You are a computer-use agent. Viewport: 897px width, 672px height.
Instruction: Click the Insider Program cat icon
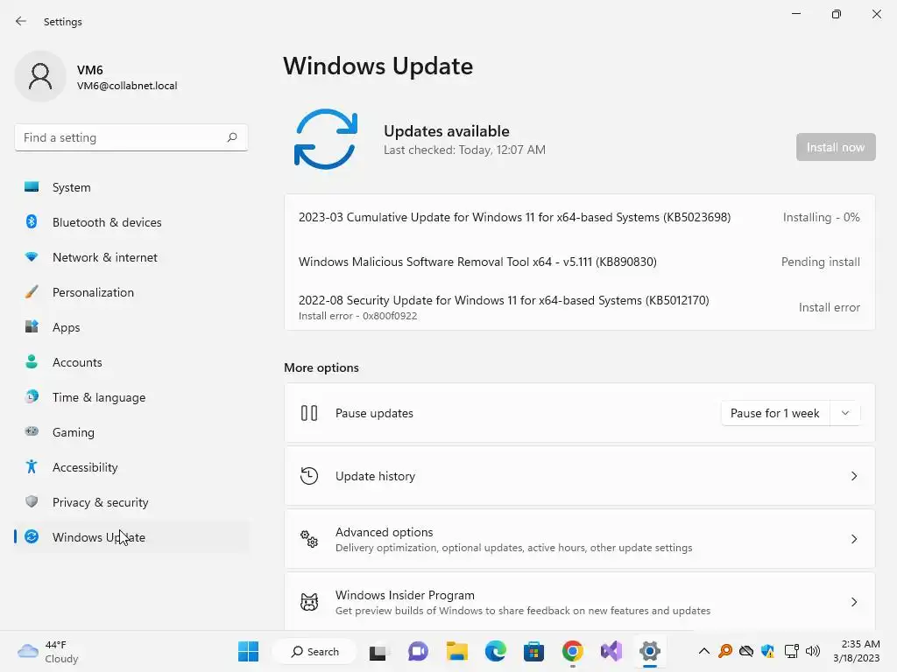pyautogui.click(x=309, y=602)
